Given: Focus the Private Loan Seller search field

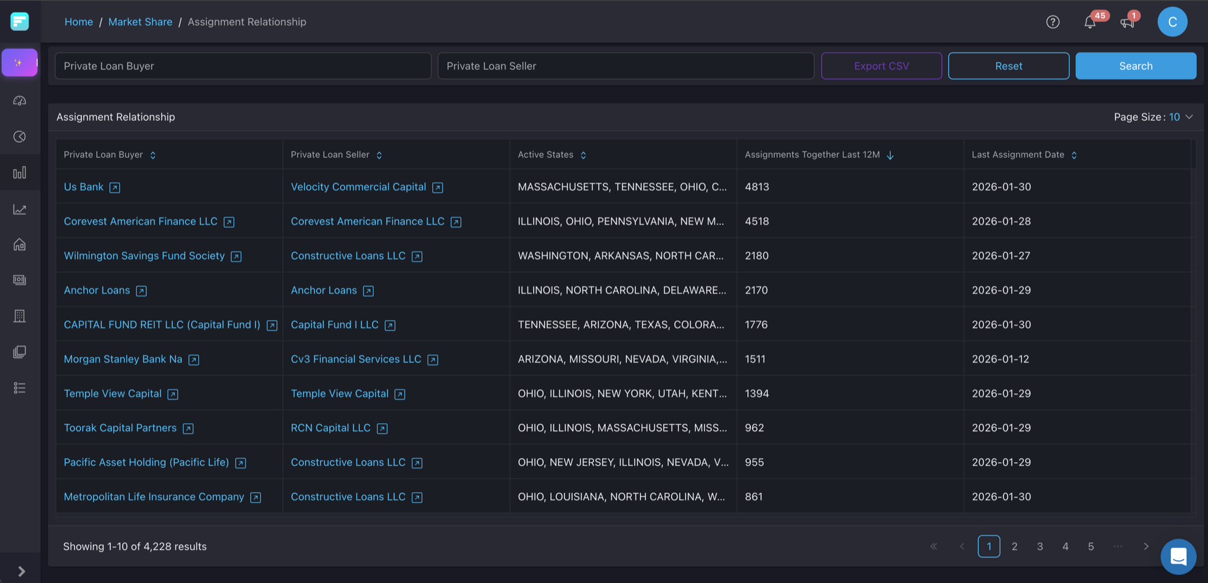Looking at the screenshot, I should coord(625,66).
